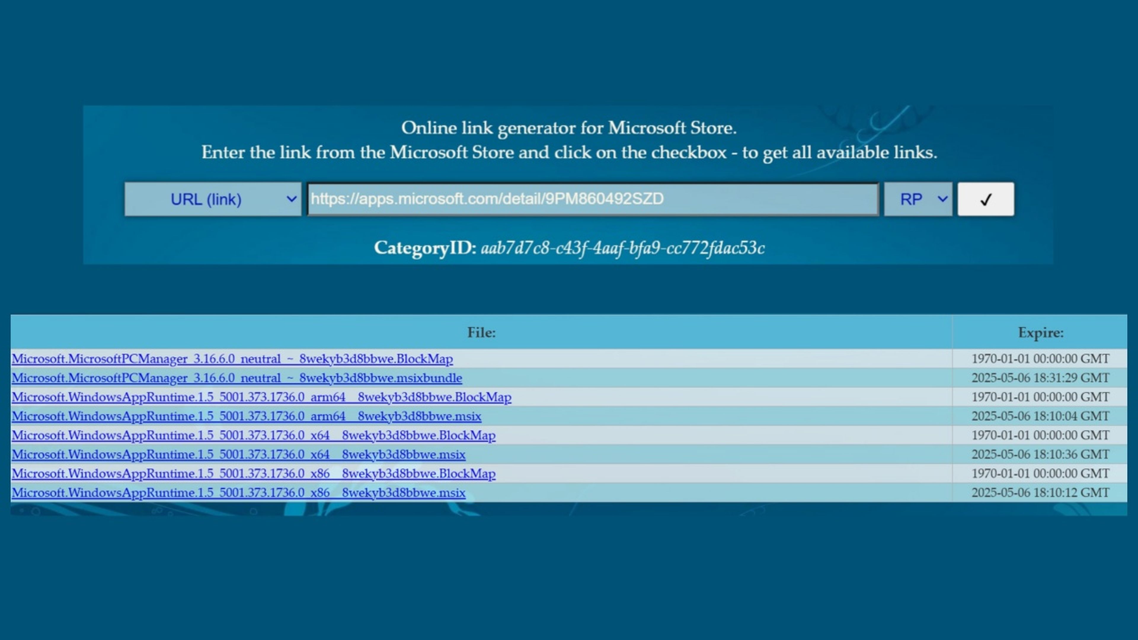Download WindowsAppRuntime 1.5 arm64 msix
This screenshot has width=1138, height=640.
click(247, 416)
